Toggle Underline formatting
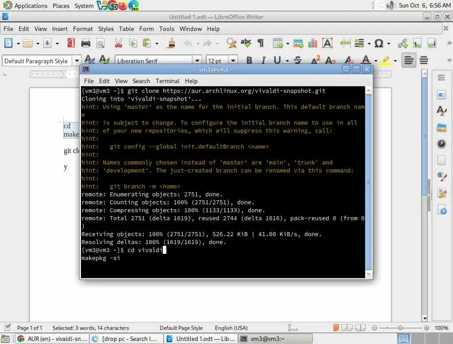The image size is (453, 344). pos(277,60)
